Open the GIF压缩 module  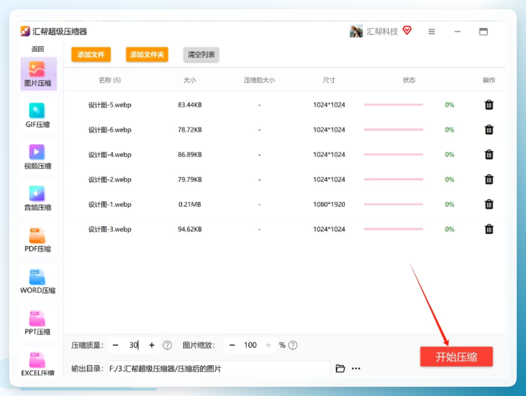point(39,115)
